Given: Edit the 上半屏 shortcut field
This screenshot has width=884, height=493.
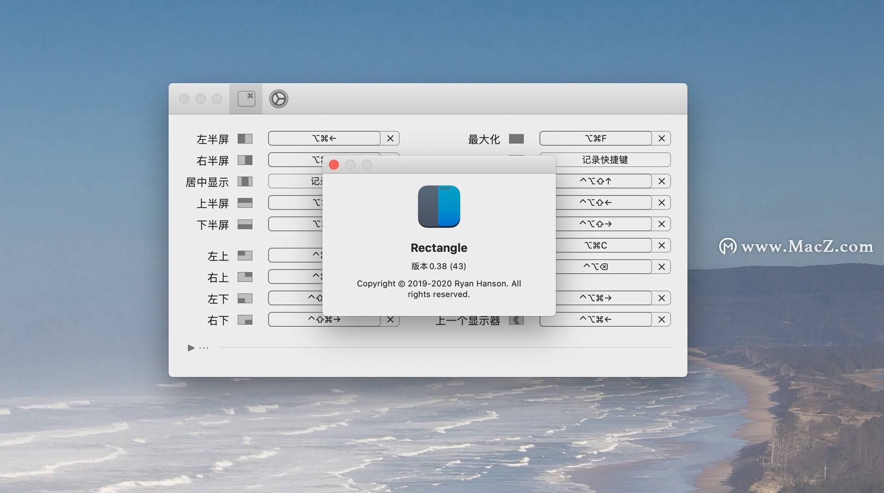Looking at the screenshot, I should coord(296,202).
